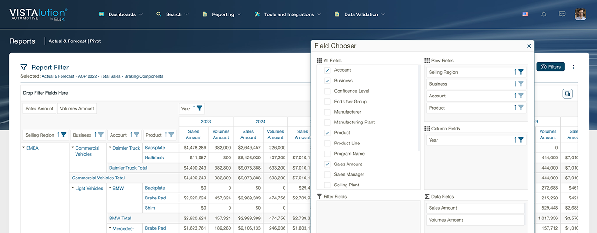
Task: Sort the grid Account column header arrow
Action: click(131, 135)
